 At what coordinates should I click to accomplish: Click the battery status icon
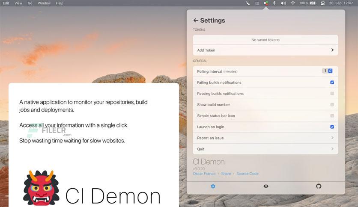pyautogui.click(x=313, y=3)
